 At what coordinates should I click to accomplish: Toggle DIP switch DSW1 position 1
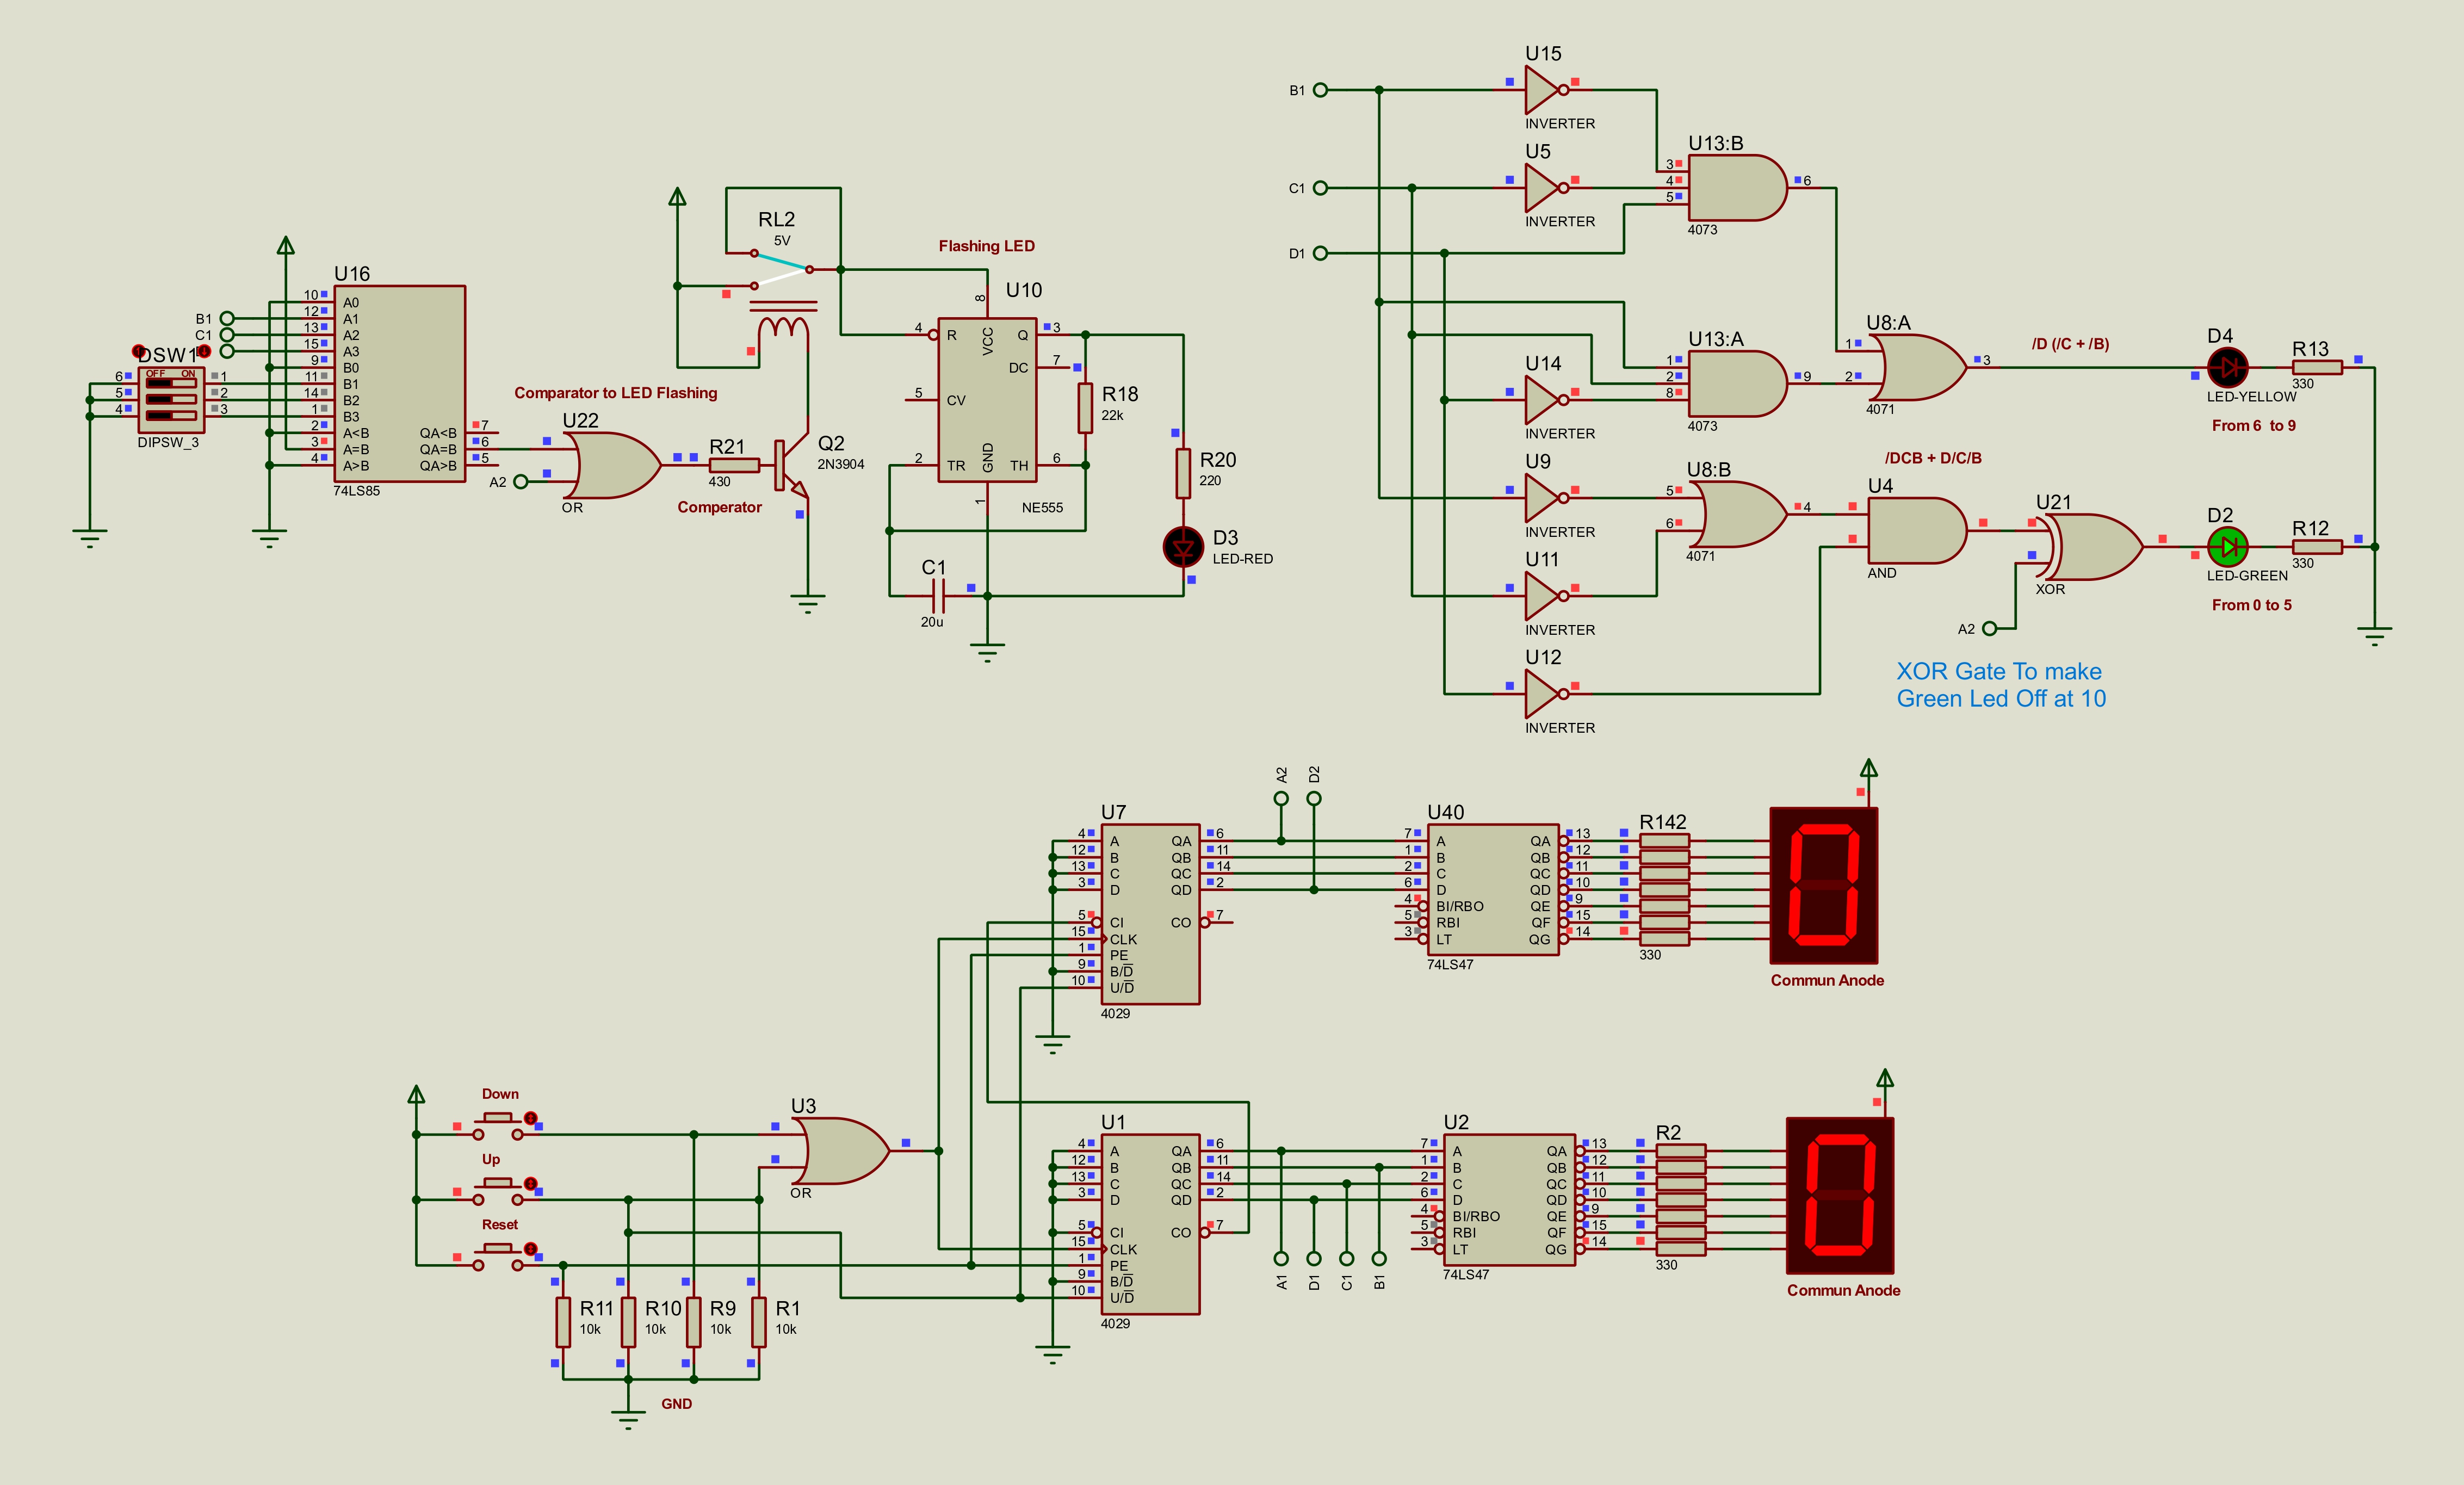[x=171, y=383]
